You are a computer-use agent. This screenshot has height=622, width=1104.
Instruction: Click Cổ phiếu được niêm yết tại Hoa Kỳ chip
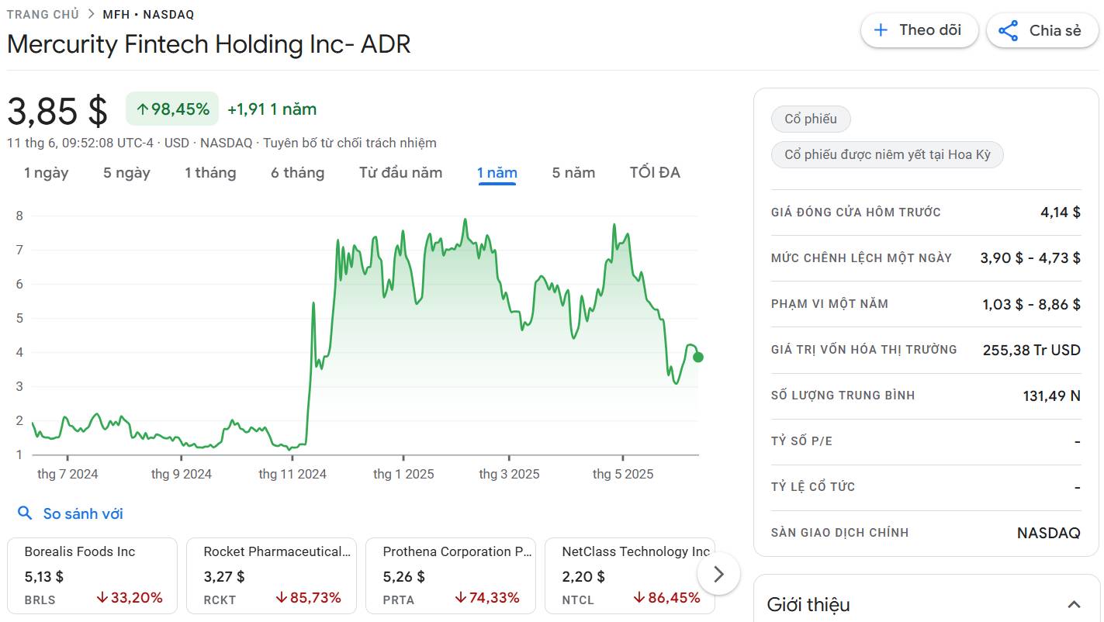pos(887,155)
